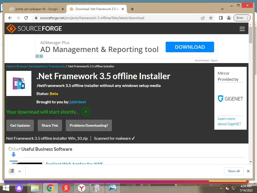The image size is (257, 193).
Task: Open the Windows Start menu
Action: click(6, 188)
